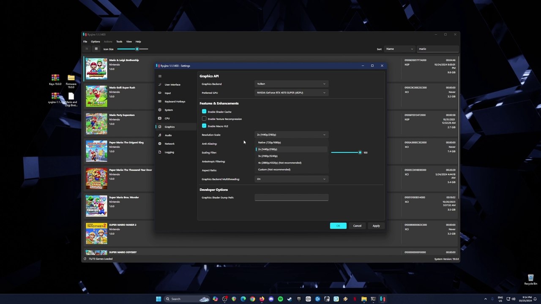Go to Keyboard Hotkeys settings
The height and width of the screenshot is (304, 541).
coord(176,101)
